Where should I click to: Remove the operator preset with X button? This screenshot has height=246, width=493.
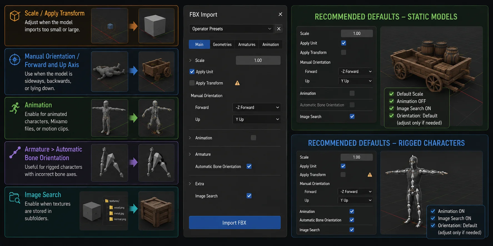tap(279, 29)
